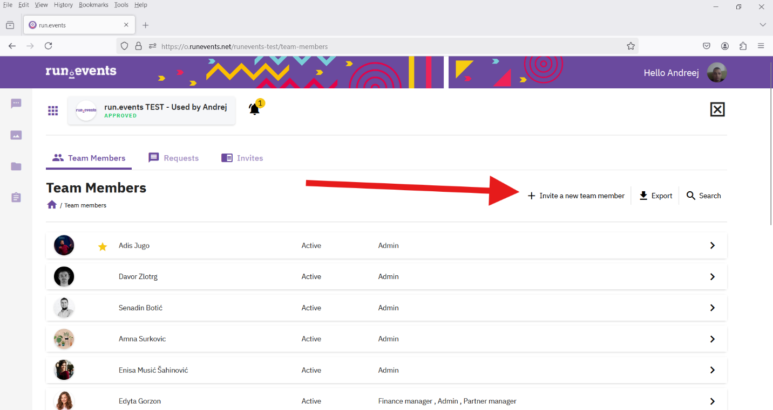Open the Firefox application menu
This screenshot has width=773, height=410.
click(761, 46)
